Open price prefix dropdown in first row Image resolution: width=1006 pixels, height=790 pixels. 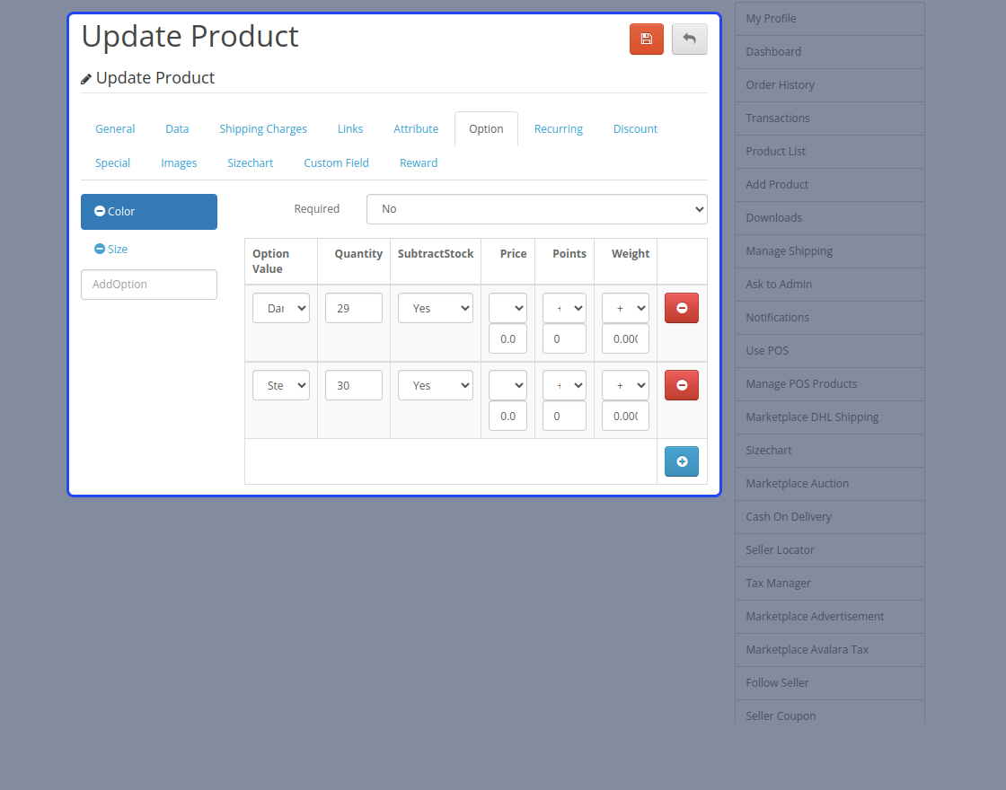(507, 308)
